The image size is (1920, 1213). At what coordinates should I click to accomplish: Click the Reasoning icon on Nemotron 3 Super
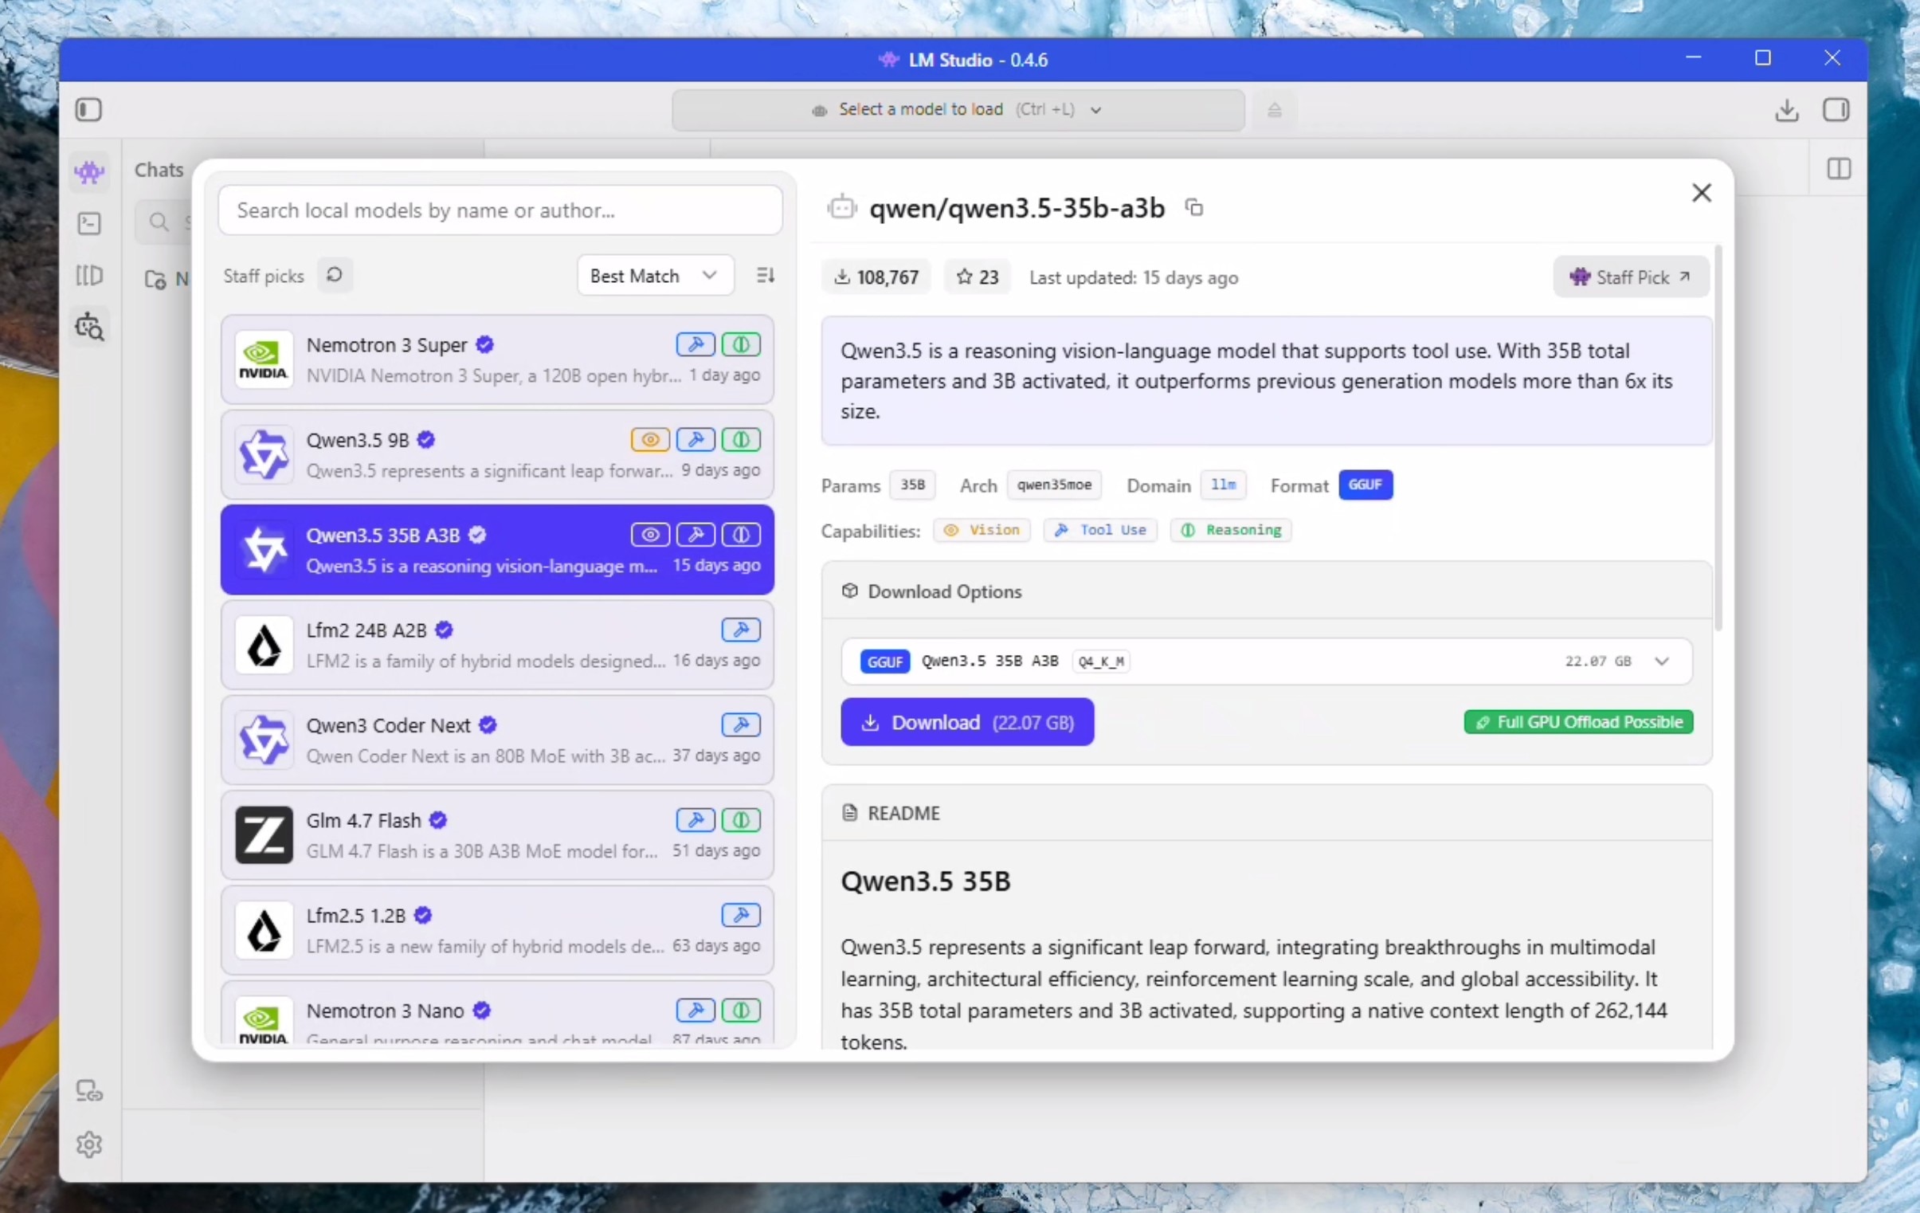740,344
